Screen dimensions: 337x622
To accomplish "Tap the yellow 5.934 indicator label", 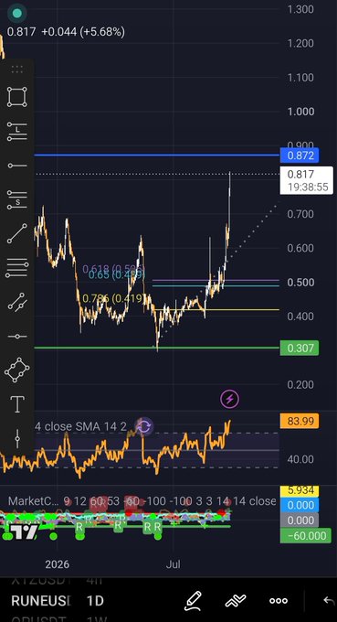I will [x=300, y=490].
